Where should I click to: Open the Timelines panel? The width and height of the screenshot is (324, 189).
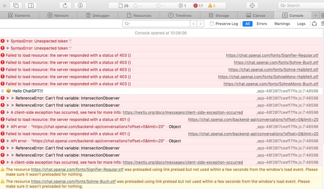180,15
